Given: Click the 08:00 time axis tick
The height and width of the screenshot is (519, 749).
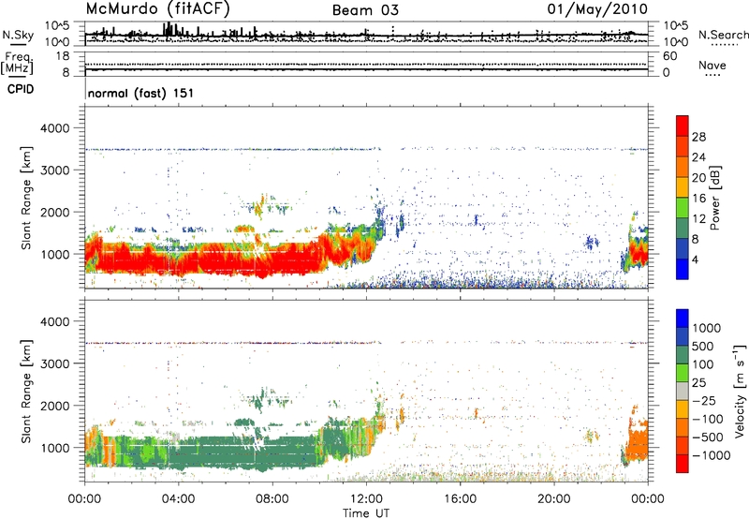Looking at the screenshot, I should 272,499.
